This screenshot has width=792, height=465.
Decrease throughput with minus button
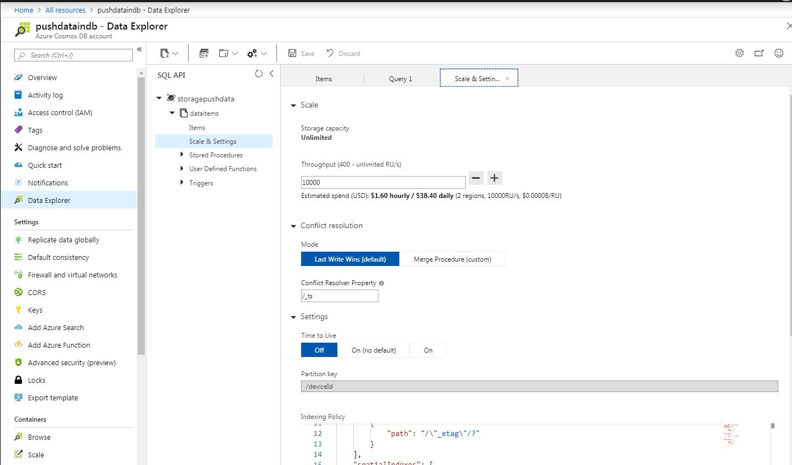(476, 178)
